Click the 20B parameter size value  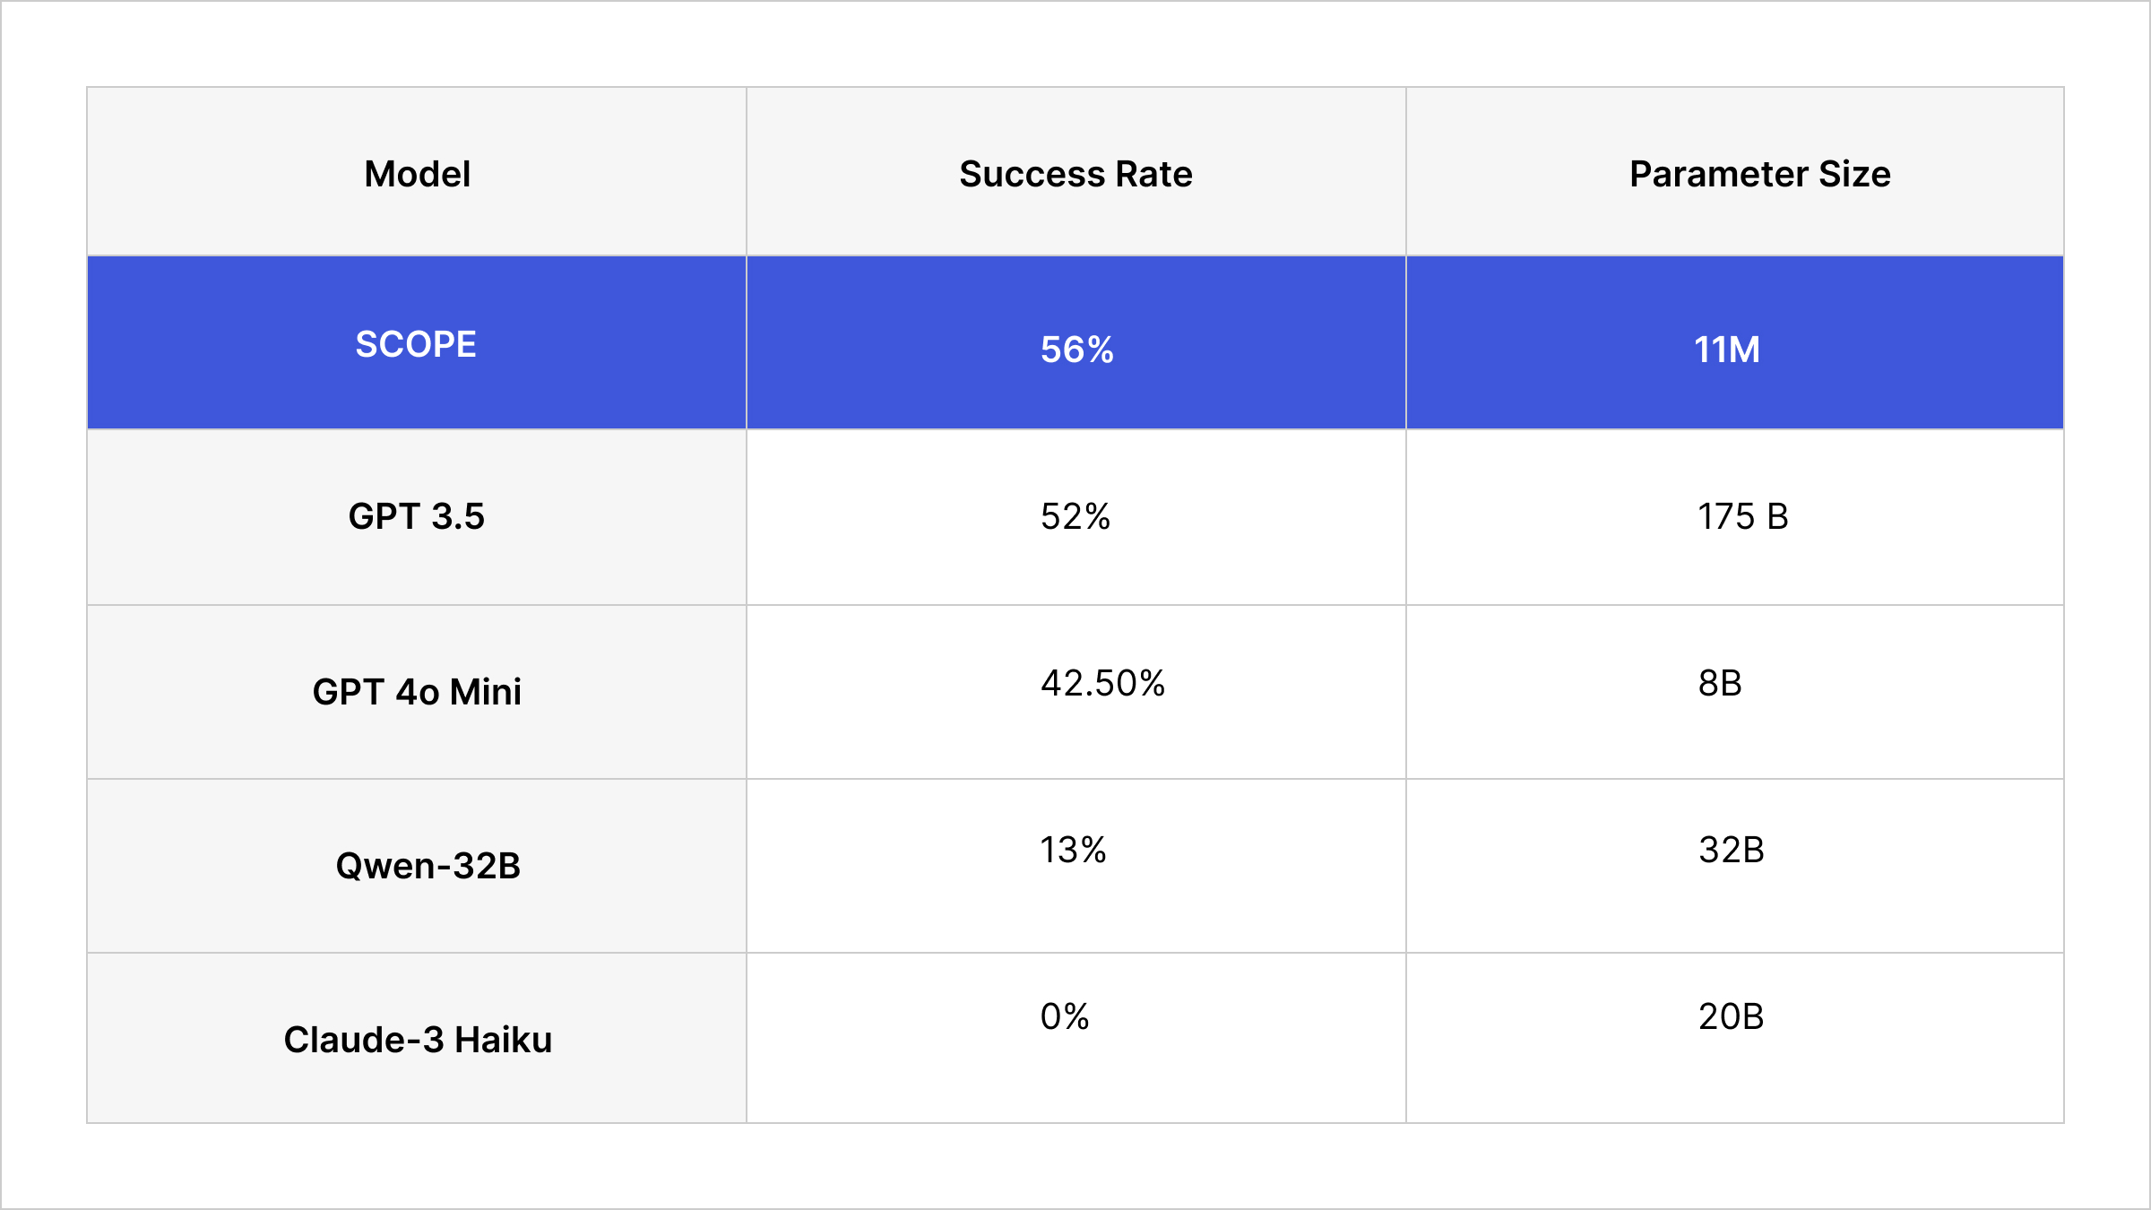tap(1731, 1016)
